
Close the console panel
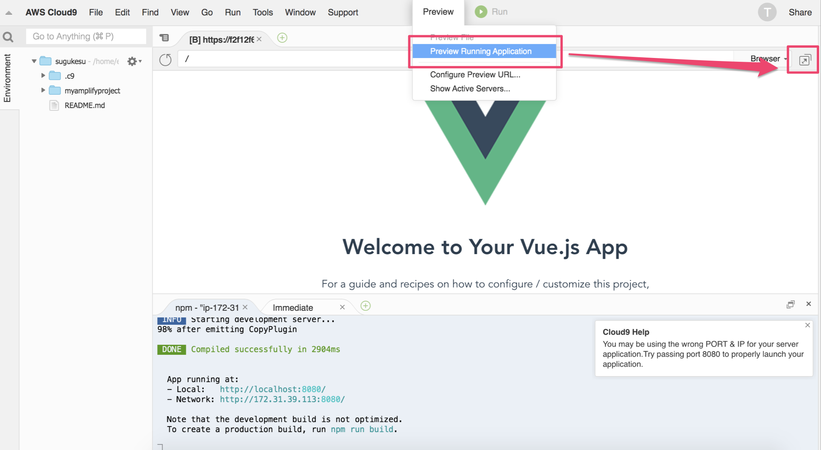(809, 304)
